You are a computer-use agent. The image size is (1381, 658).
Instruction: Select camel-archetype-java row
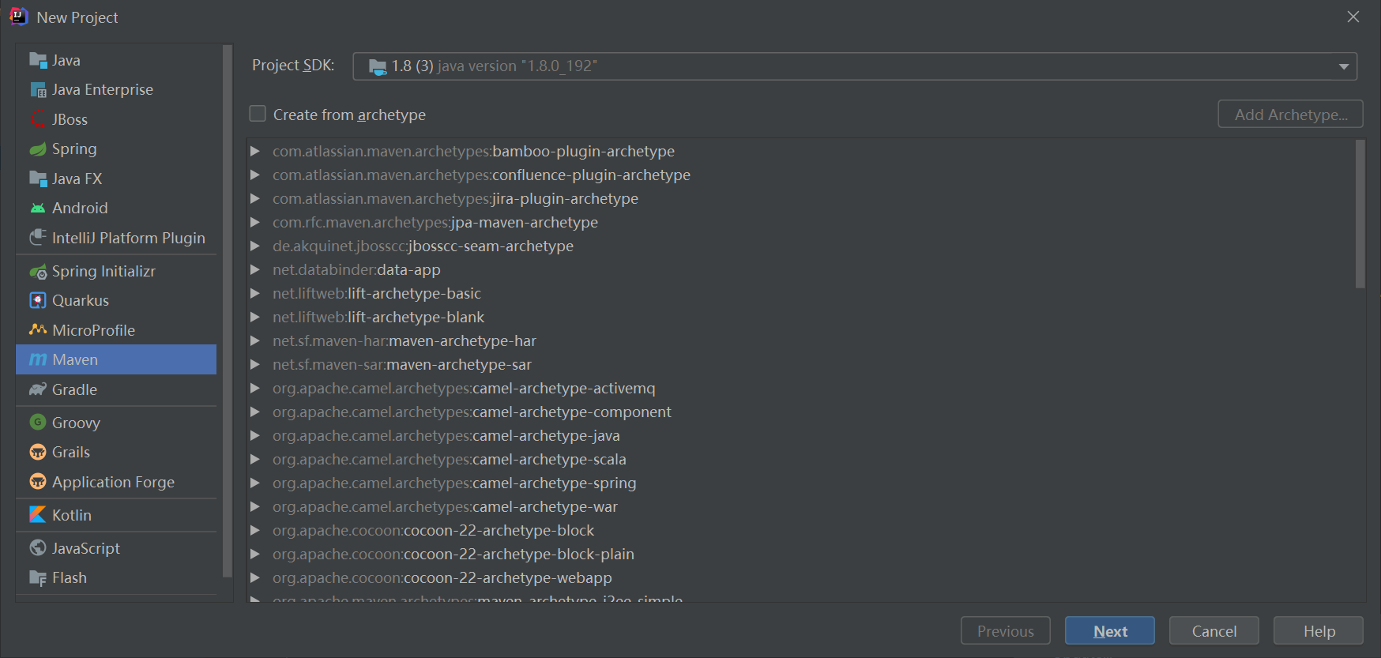[800, 435]
